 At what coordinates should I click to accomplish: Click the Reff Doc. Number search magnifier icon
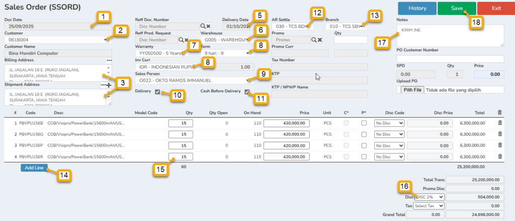click(x=202, y=26)
